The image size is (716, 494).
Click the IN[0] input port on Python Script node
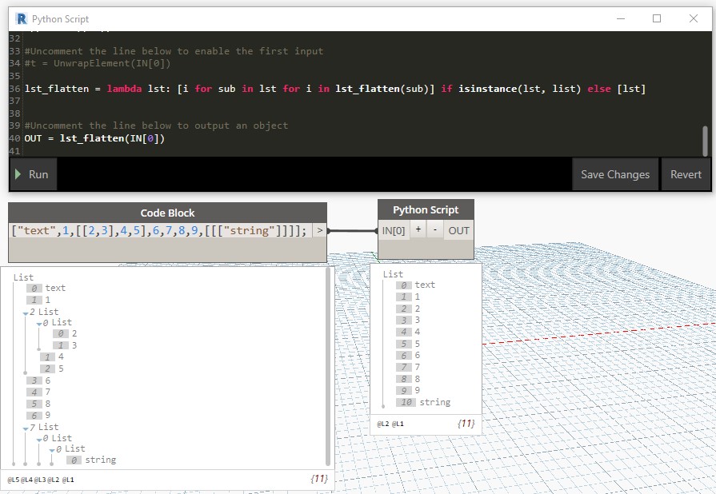[393, 230]
